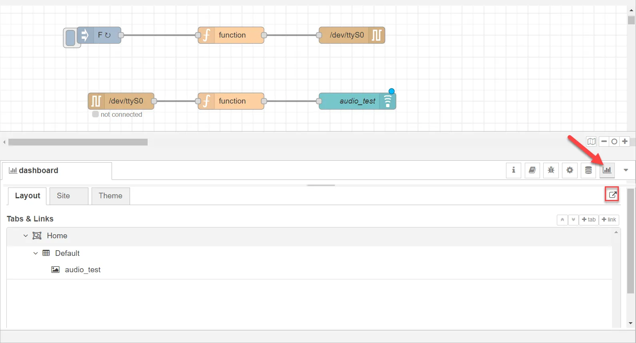The image size is (636, 343).
Task: Open the info sidebar tab icon
Action: [x=514, y=170]
